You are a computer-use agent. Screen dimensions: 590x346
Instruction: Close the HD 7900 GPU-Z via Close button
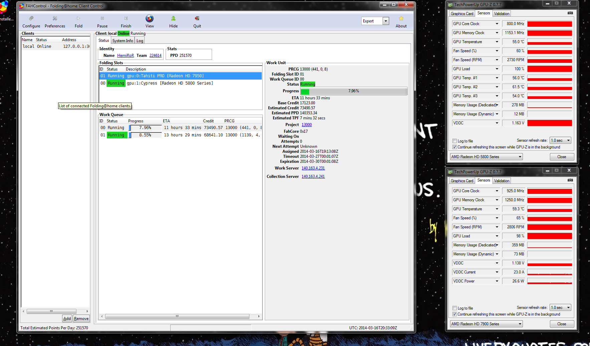coord(562,324)
